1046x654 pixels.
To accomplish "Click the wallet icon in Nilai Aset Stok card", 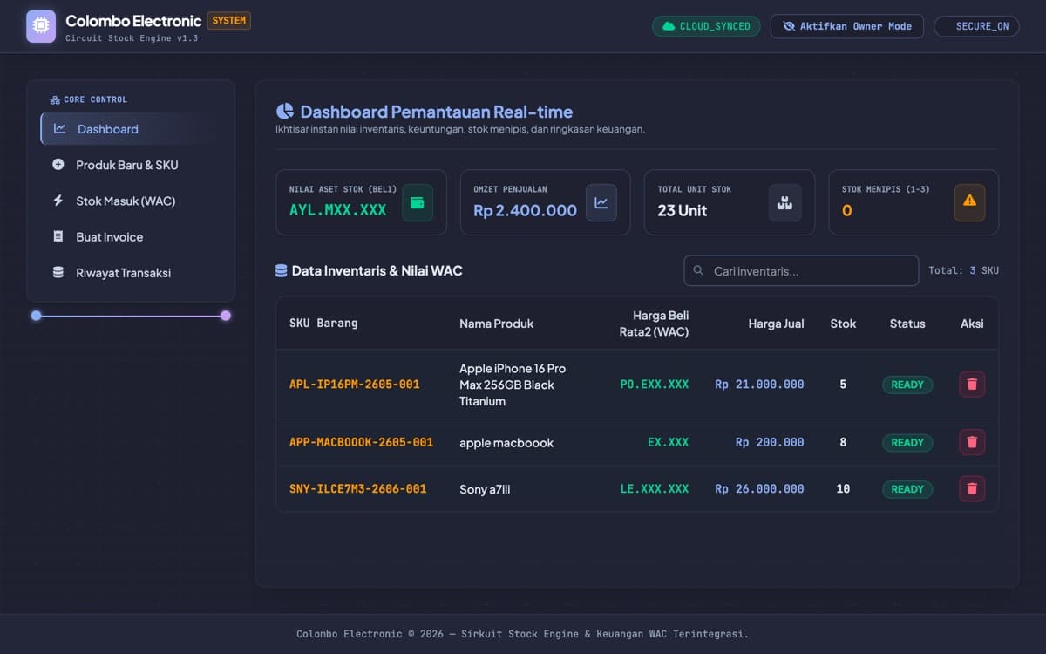I will click(418, 202).
